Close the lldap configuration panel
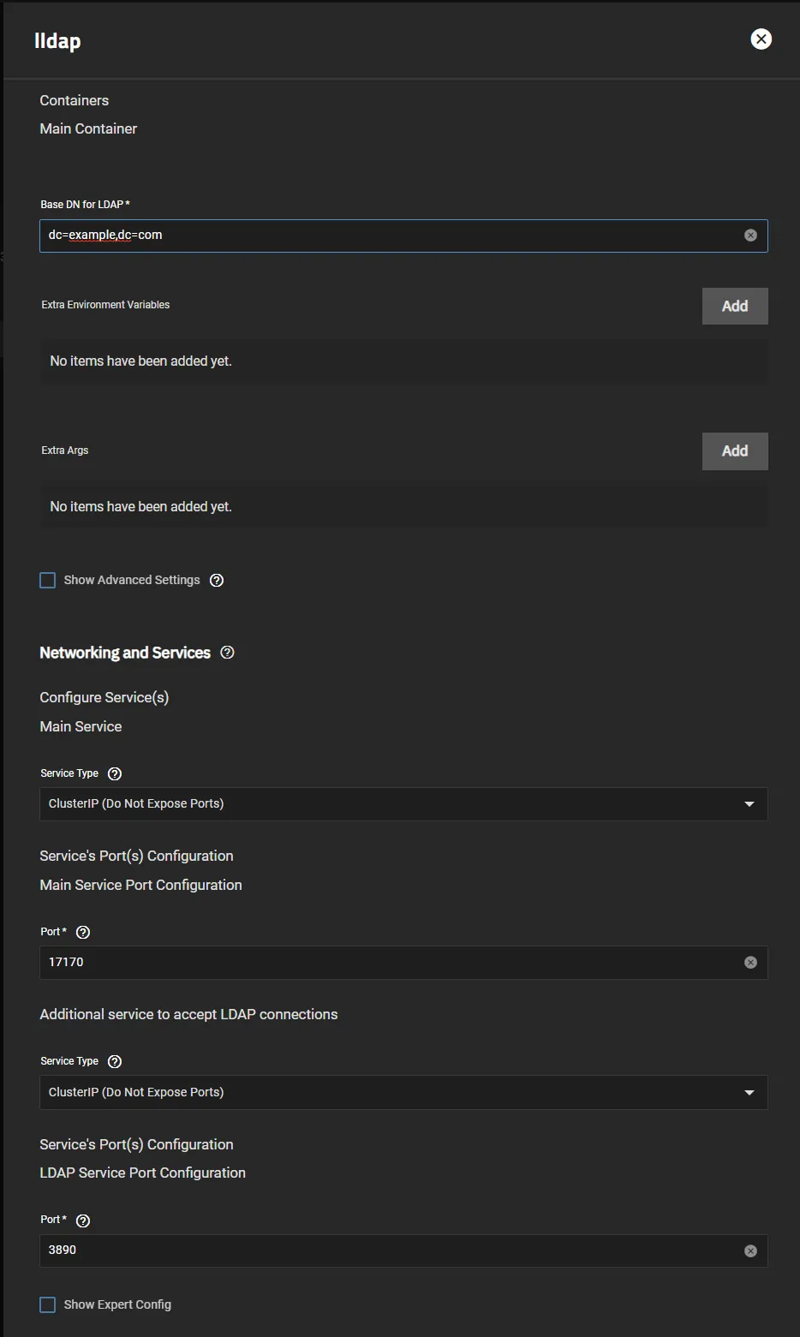Image resolution: width=800 pixels, height=1337 pixels. [x=761, y=39]
